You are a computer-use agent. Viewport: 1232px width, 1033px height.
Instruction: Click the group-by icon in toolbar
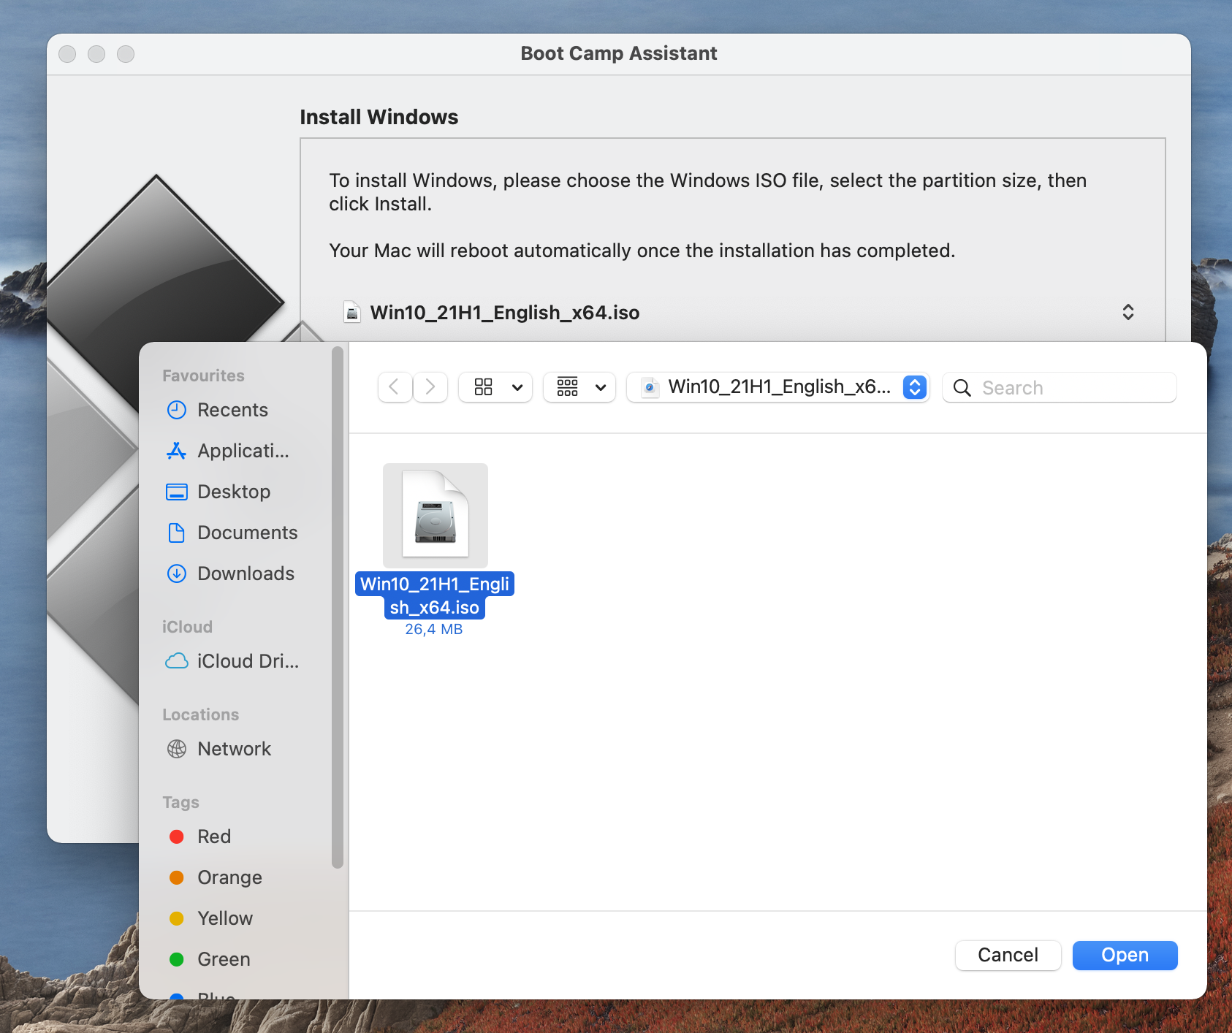tap(568, 387)
